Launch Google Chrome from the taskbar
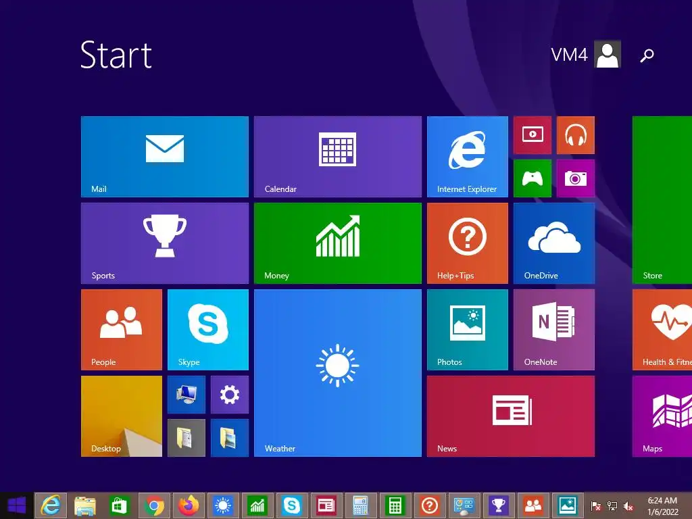Viewport: 692px width, 519px height. pyautogui.click(x=154, y=505)
